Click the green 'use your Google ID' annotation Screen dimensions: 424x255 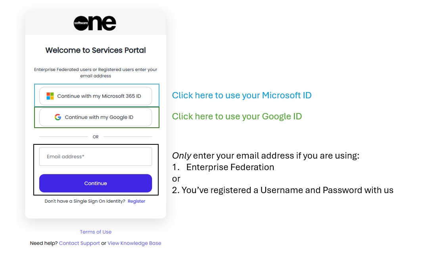pos(237,116)
